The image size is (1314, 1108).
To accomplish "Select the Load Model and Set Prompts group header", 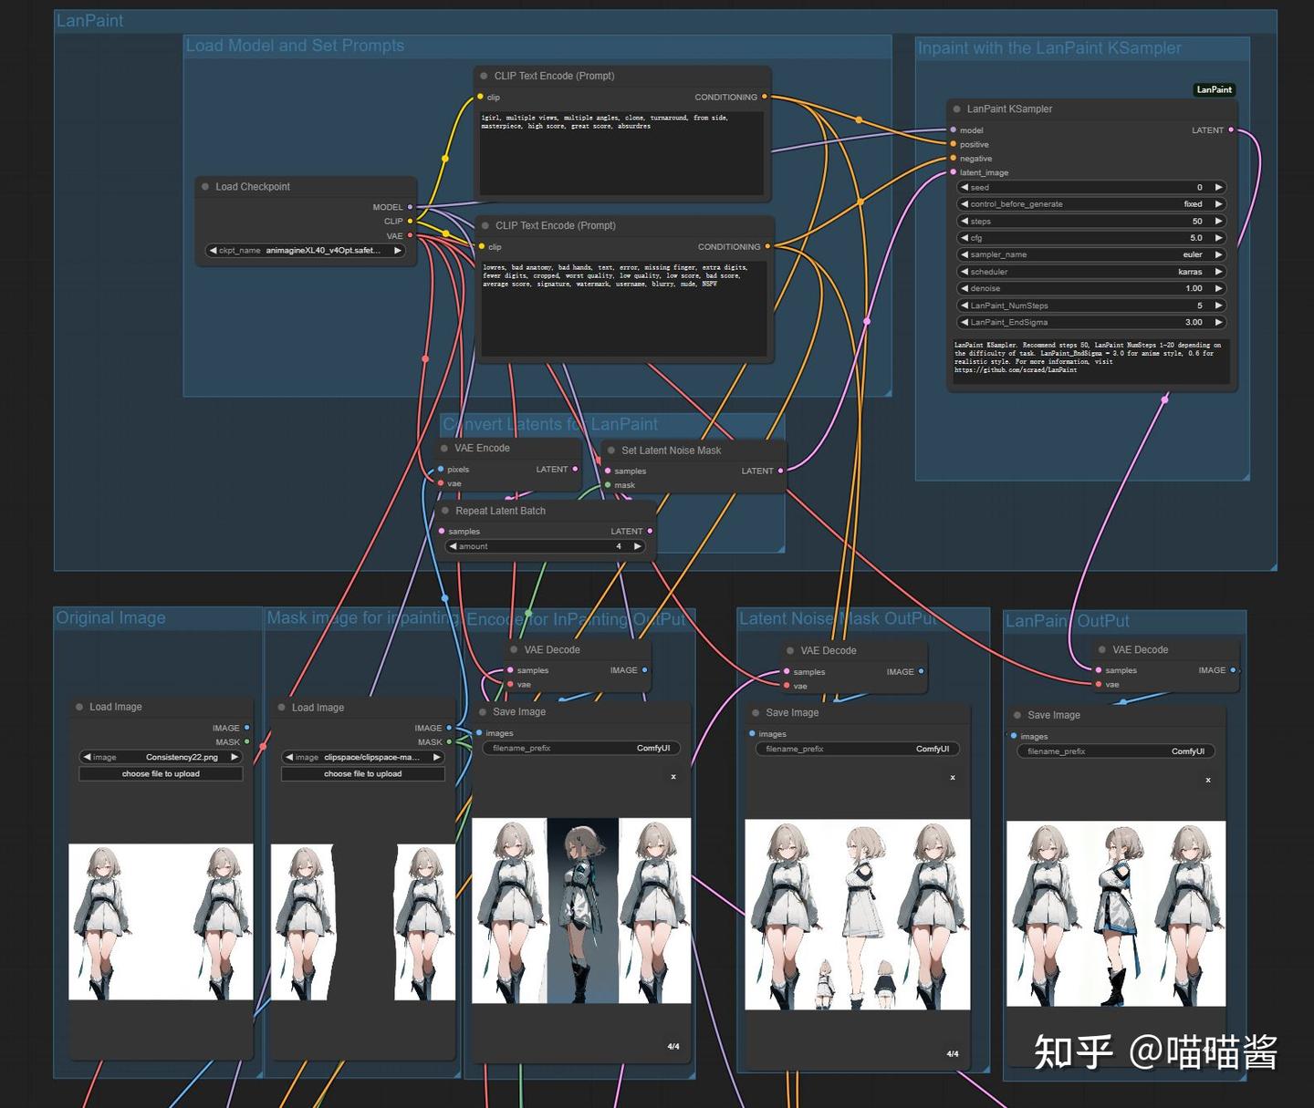I will tap(294, 45).
